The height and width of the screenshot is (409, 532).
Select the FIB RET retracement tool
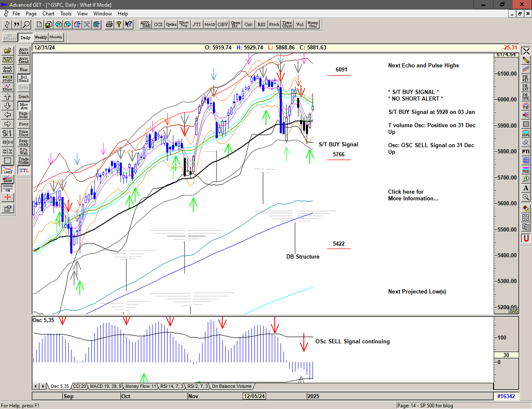[x=526, y=78]
